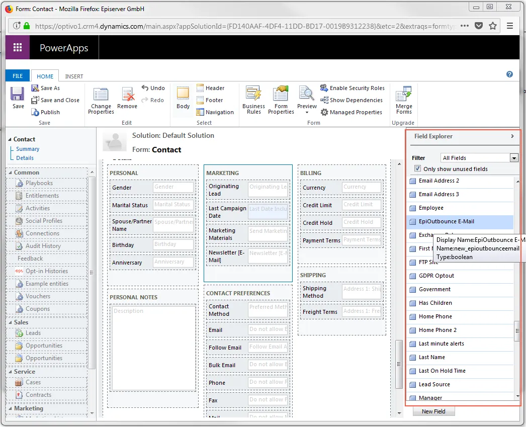526x427 pixels.
Task: Click the Pocket save icon in address bar
Action: (479, 26)
